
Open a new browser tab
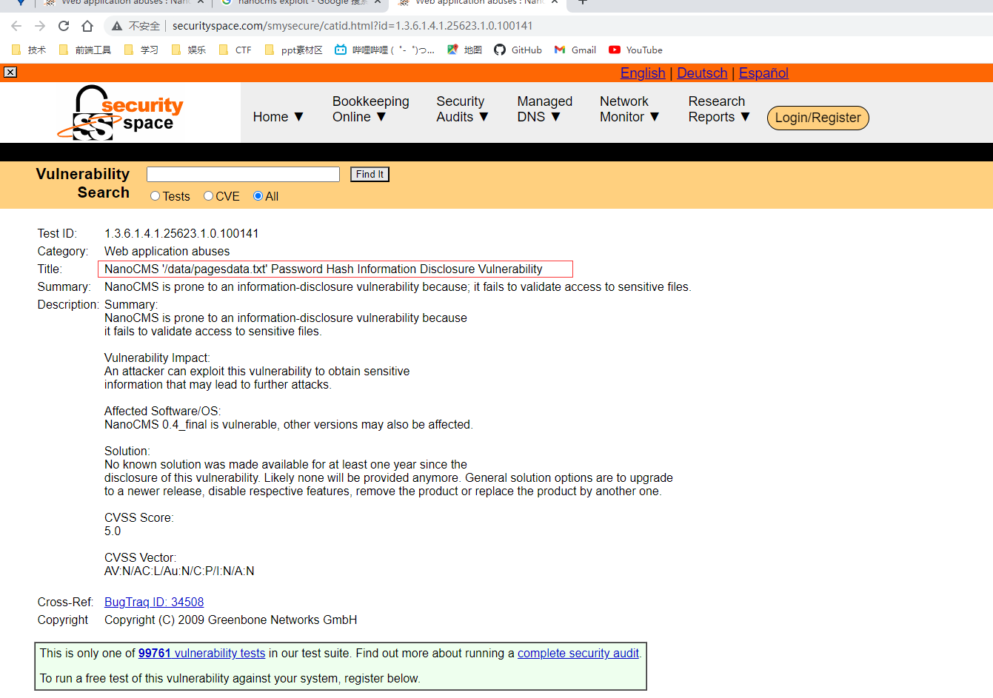(583, 3)
